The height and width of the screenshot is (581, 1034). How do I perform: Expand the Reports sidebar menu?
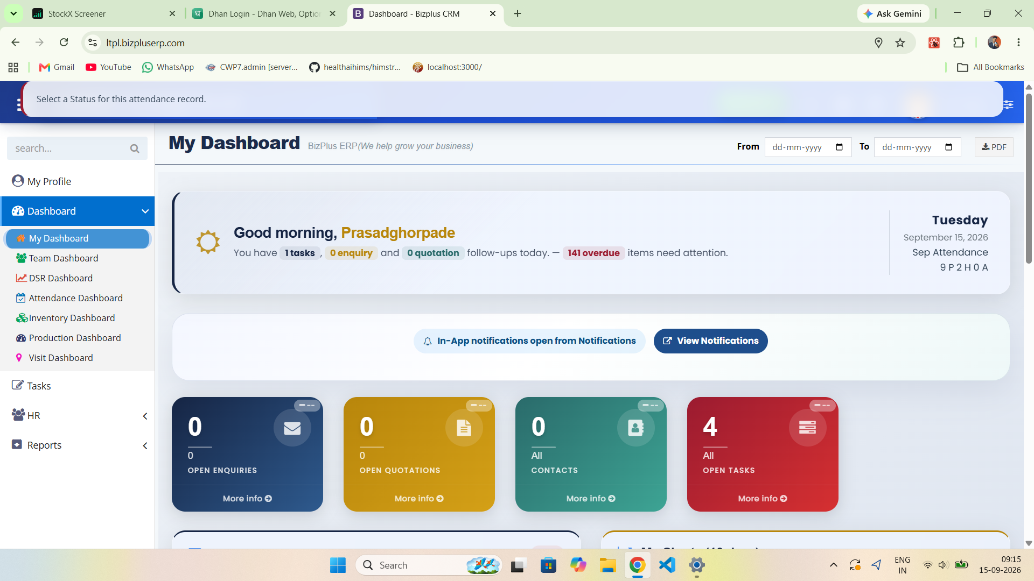[78, 445]
